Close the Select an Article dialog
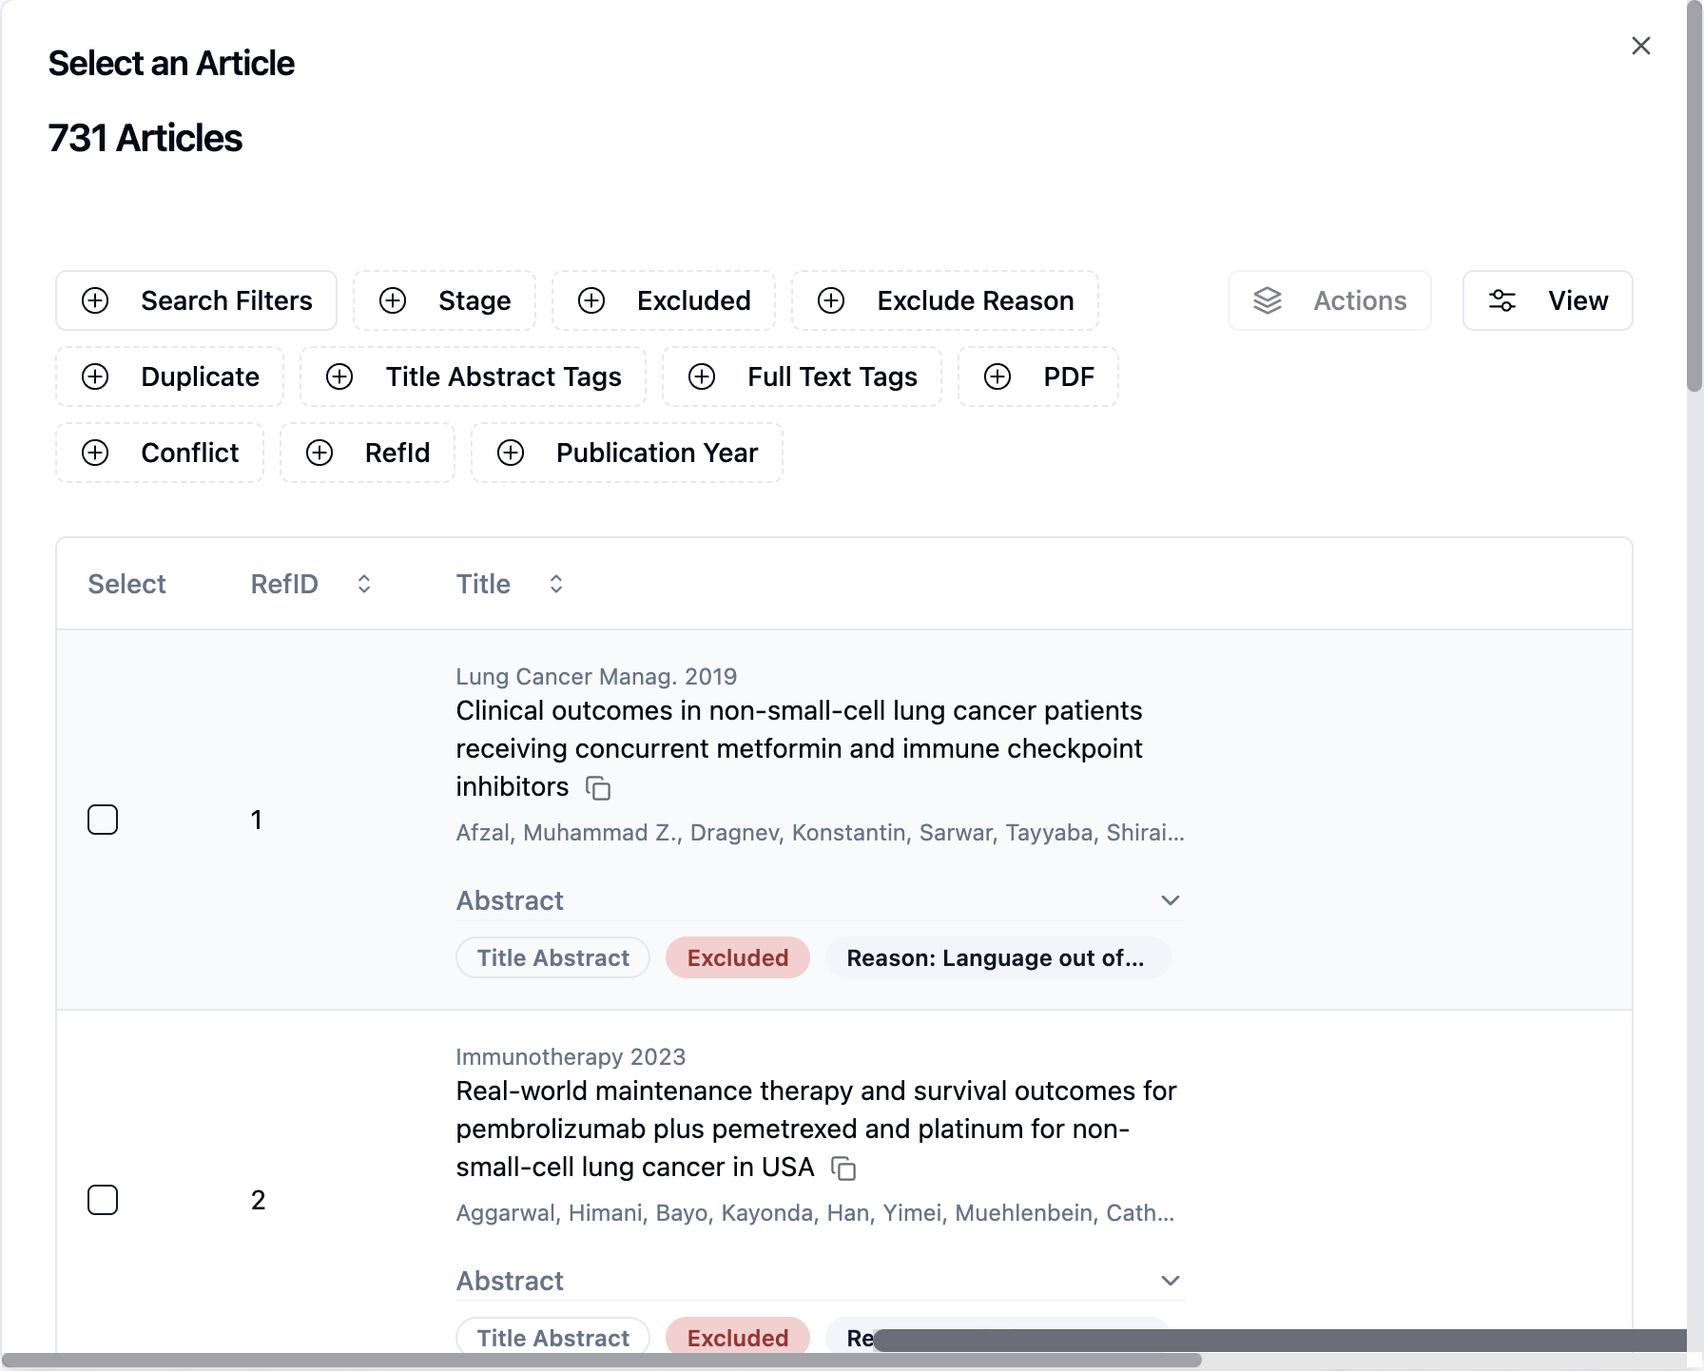1704x1371 pixels. click(1640, 46)
